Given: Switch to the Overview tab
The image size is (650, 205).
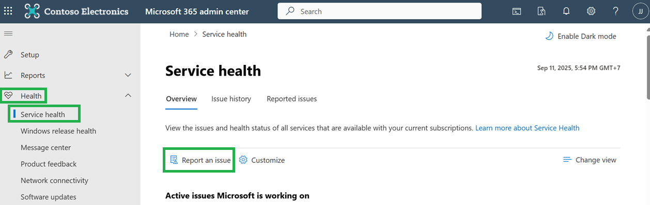Looking at the screenshot, I should click(x=181, y=99).
